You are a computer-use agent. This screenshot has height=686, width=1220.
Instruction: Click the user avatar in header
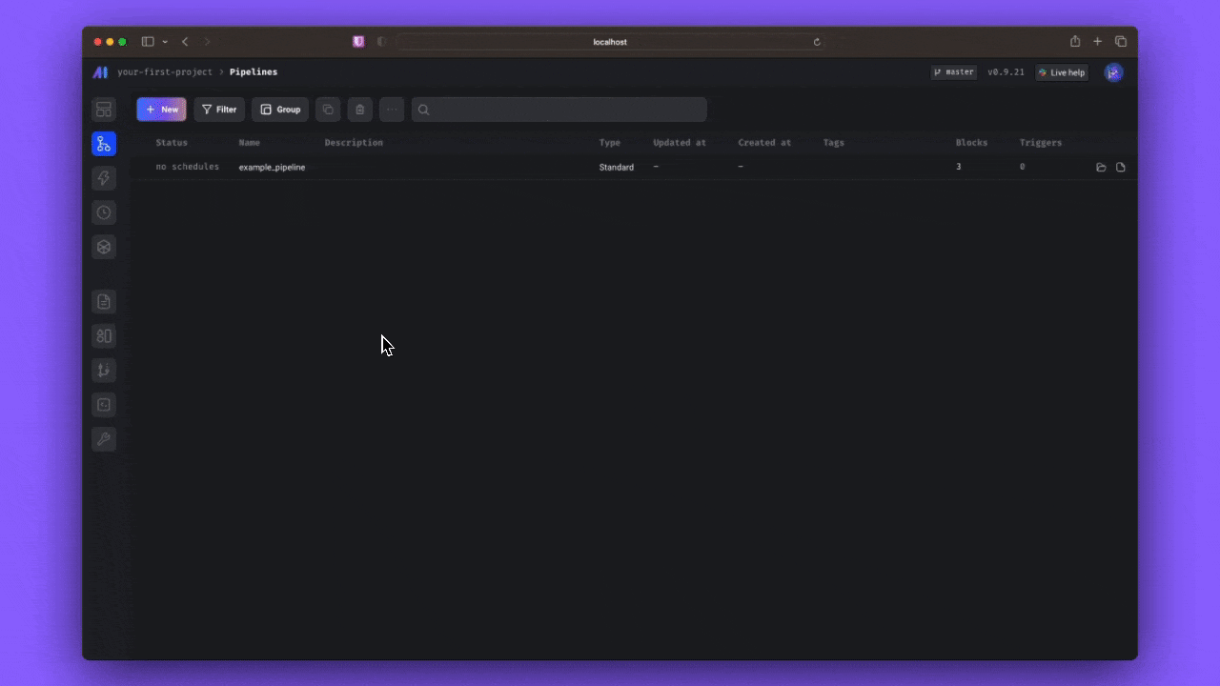(1113, 72)
